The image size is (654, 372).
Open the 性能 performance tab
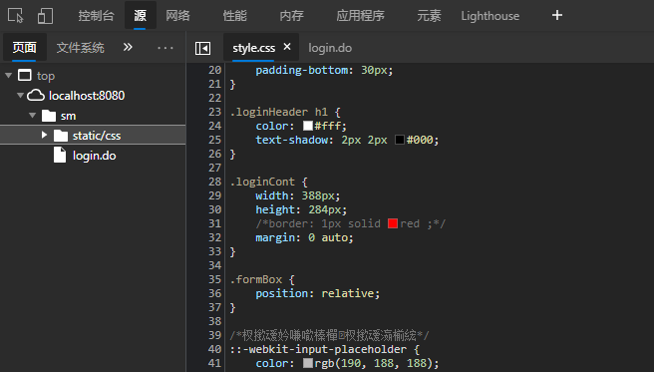235,16
